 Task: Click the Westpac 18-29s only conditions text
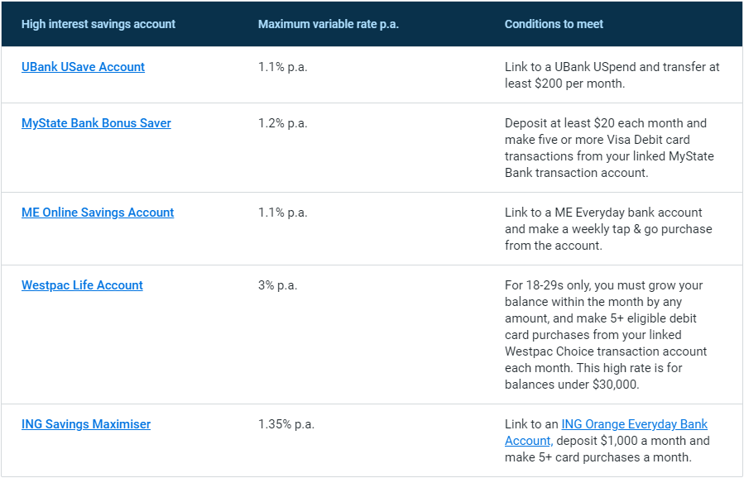pyautogui.click(x=606, y=335)
